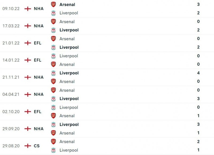Image resolution: width=214 pixels, height=155 pixels.
Task: Open the Arsenal team name in 09.10.22 match
Action: [x=67, y=4]
